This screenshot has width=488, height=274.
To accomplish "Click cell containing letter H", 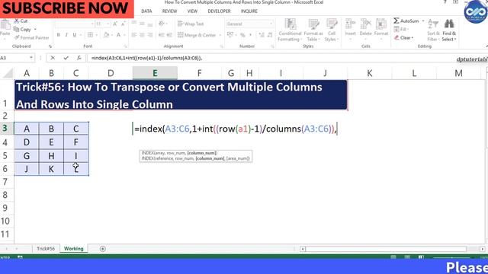I will tap(51, 155).
